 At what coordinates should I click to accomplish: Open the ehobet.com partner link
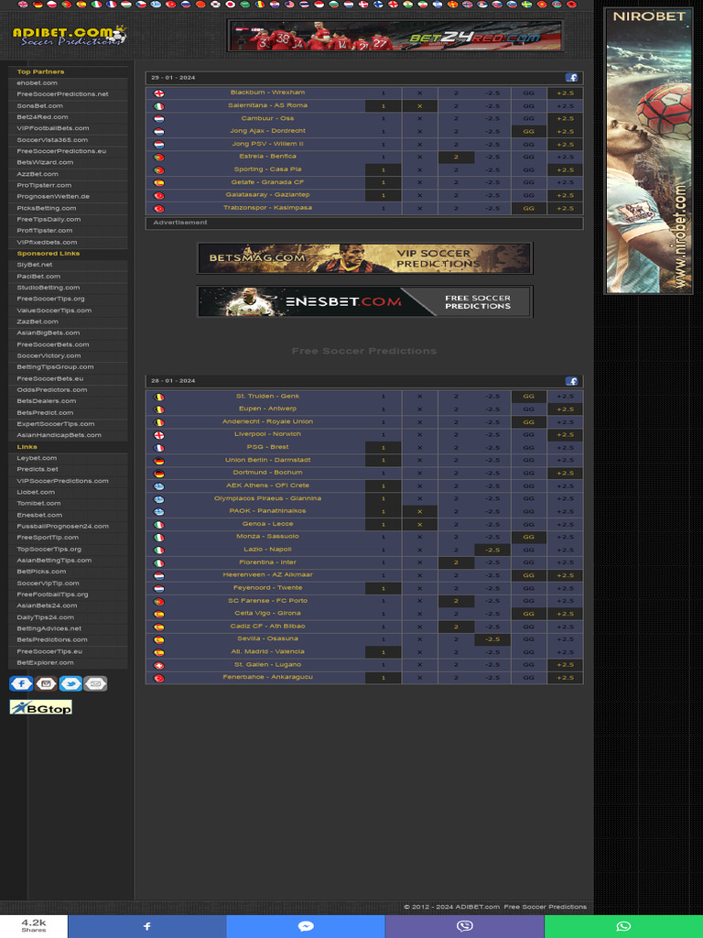pyautogui.click(x=37, y=83)
